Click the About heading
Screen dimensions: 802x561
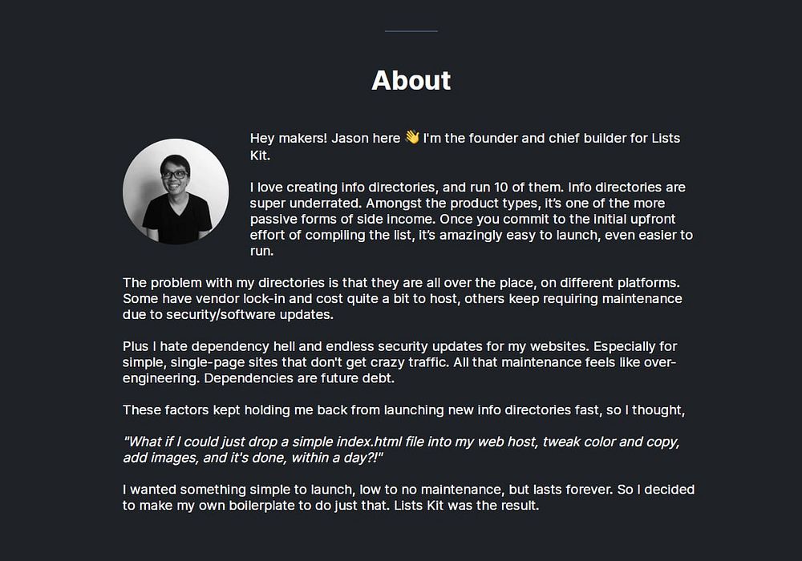[x=411, y=80]
